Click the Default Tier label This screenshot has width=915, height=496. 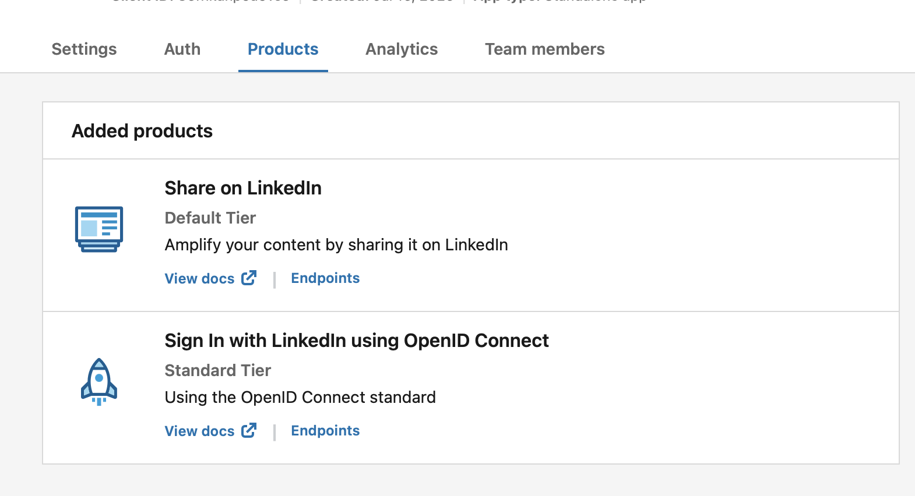pos(210,218)
